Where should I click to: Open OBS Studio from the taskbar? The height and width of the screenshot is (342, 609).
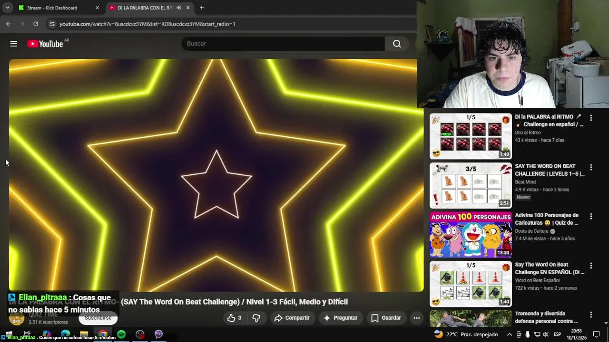(x=140, y=334)
